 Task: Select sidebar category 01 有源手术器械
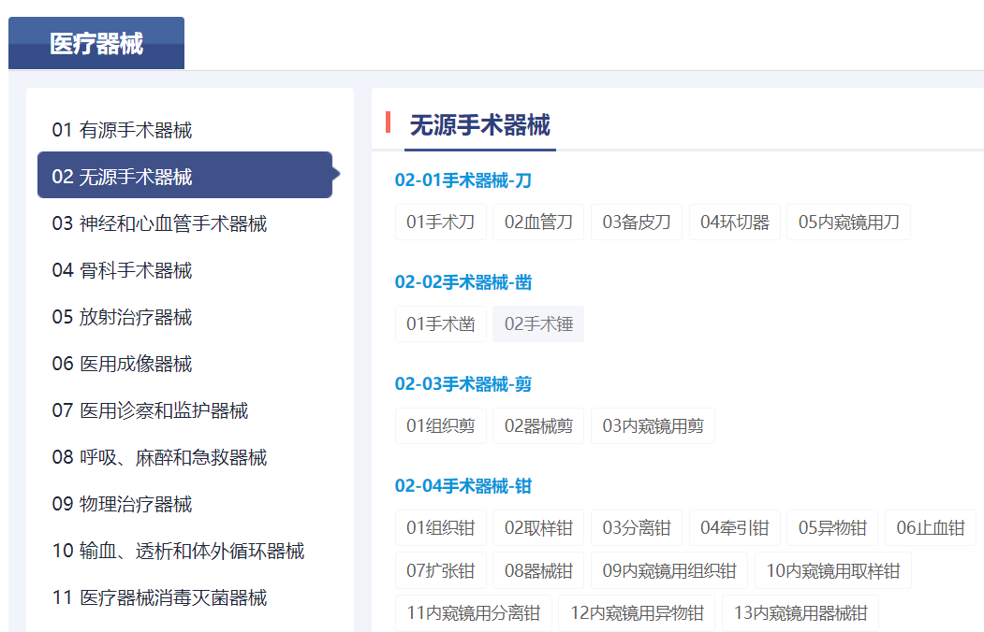coord(123,130)
